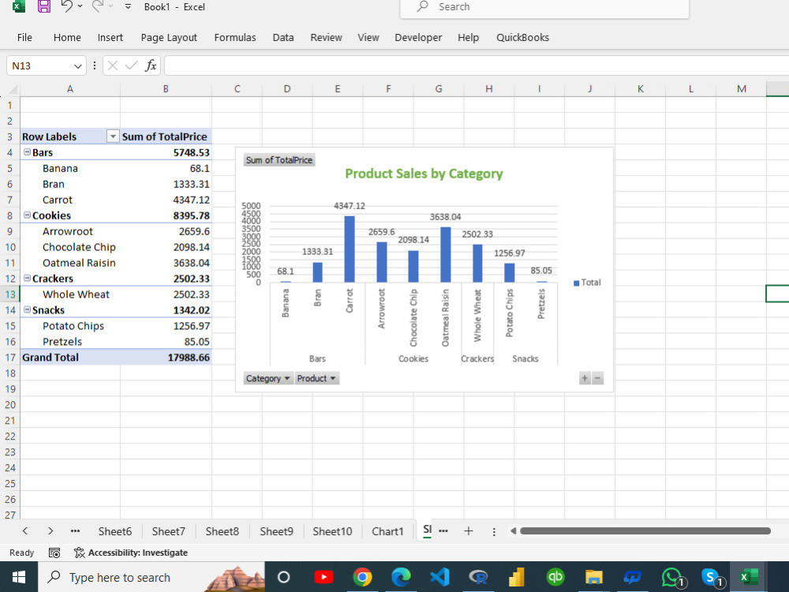This screenshot has width=789, height=592.
Task: Click the macro recording icon in status bar
Action: pyautogui.click(x=54, y=553)
